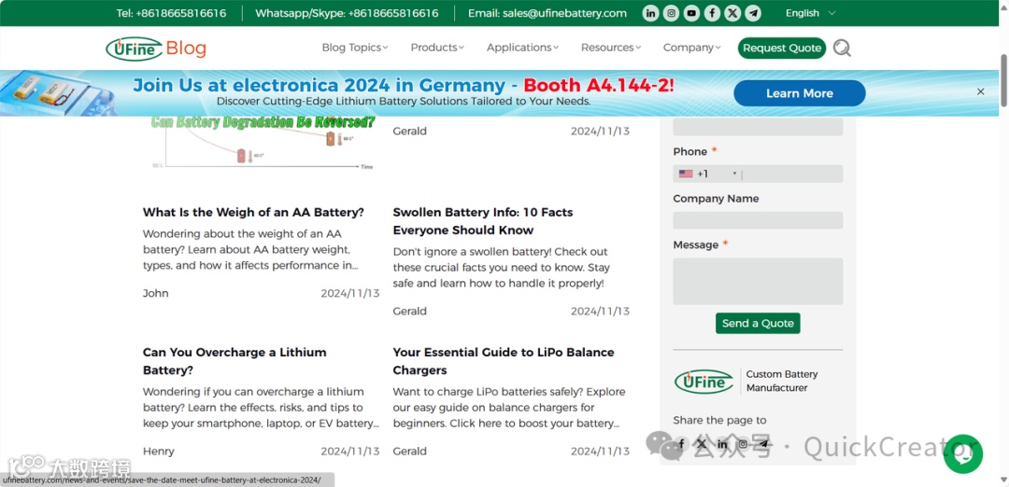
Task: Close the electronica 2024 banner
Action: pyautogui.click(x=981, y=91)
